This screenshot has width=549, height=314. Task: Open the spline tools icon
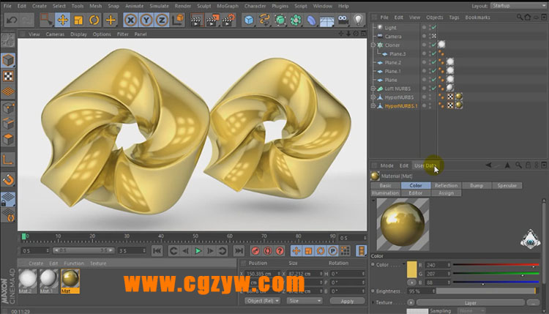click(x=264, y=20)
